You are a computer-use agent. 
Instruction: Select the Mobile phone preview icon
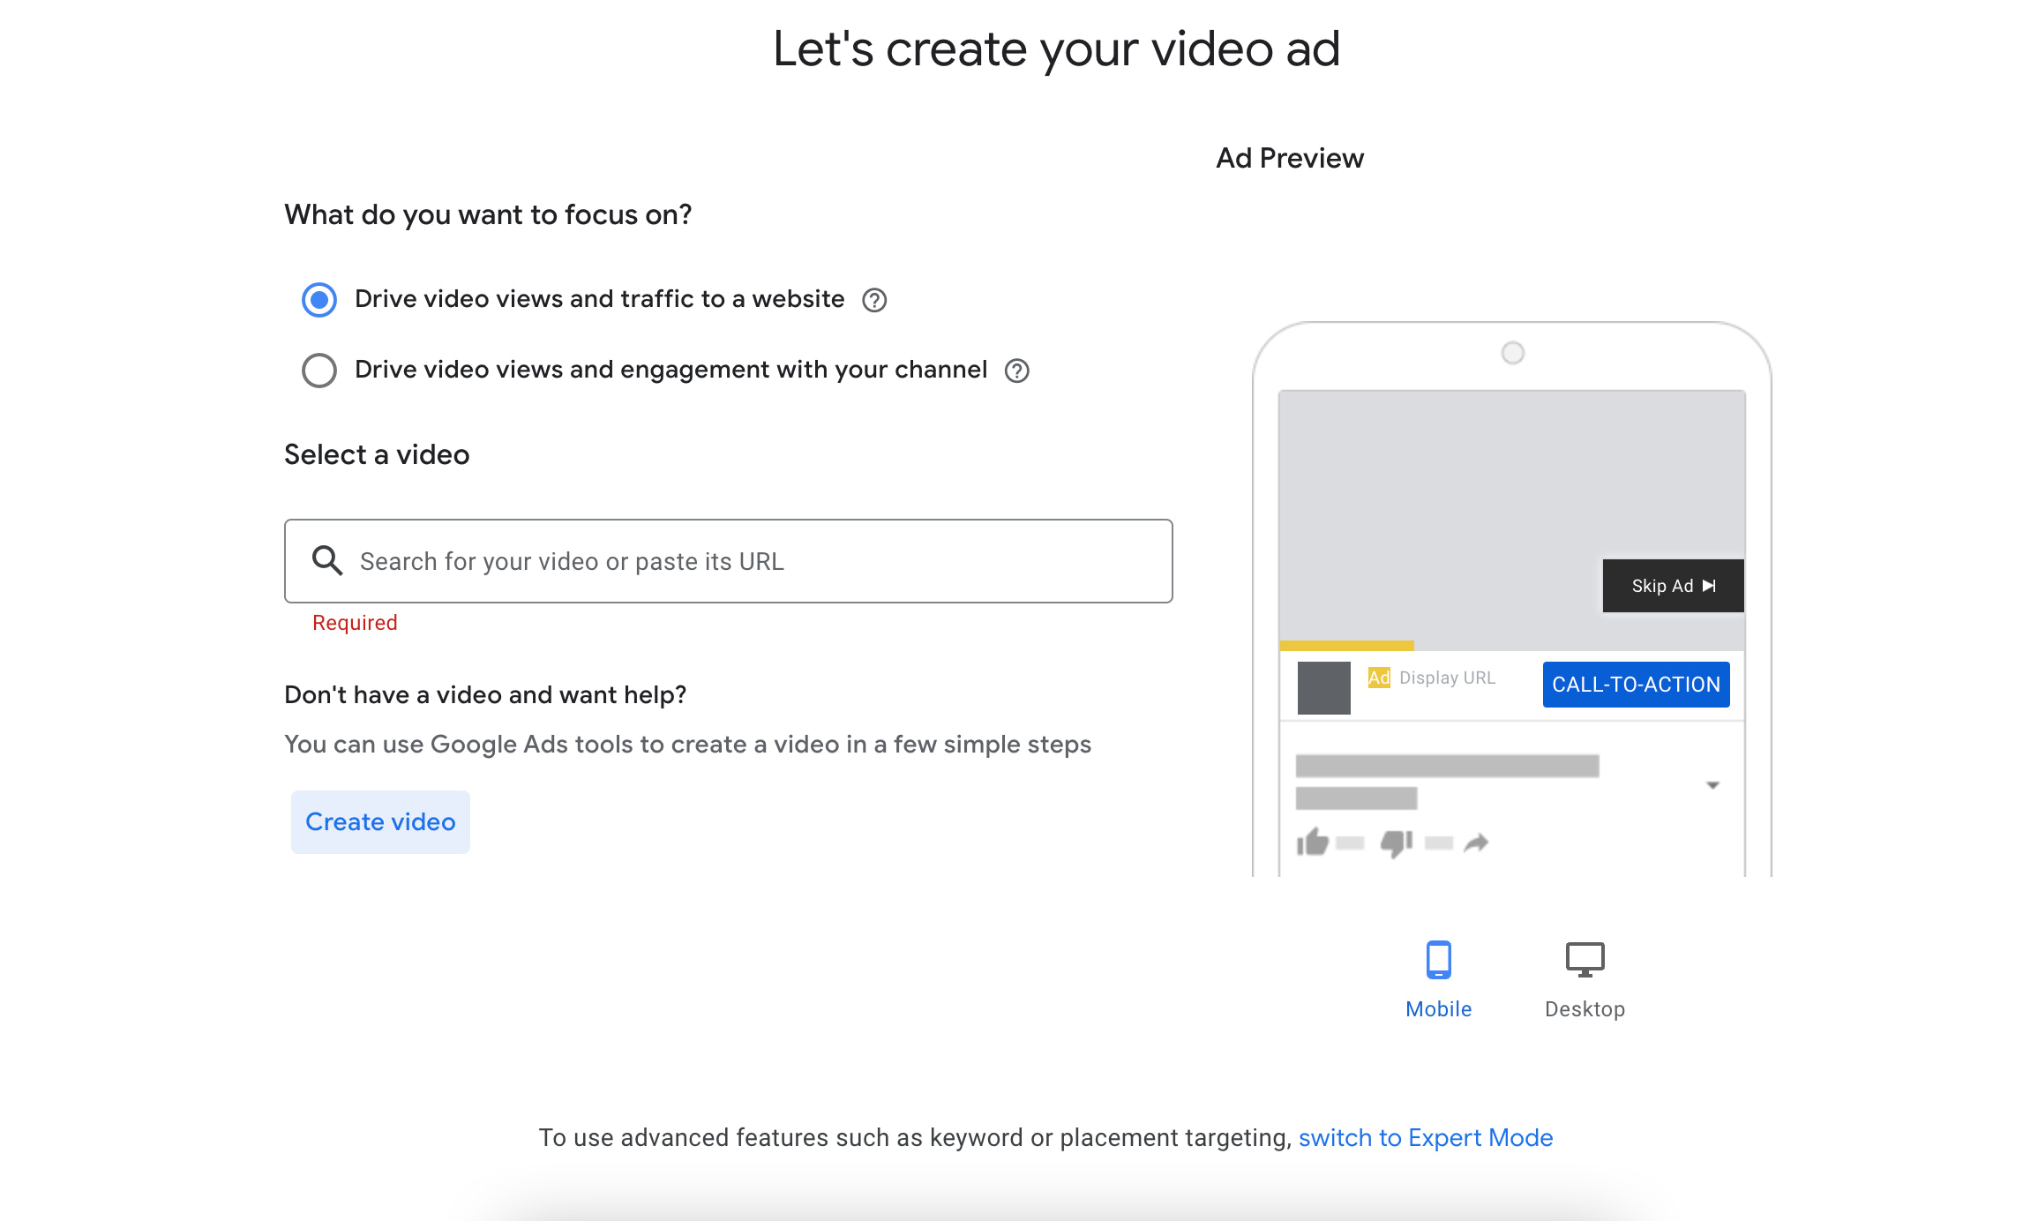coord(1438,962)
